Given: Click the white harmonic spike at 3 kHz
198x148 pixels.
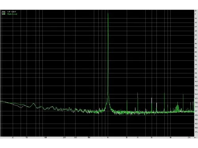Looking at the screenshot, I should pyautogui.click(x=138, y=102).
